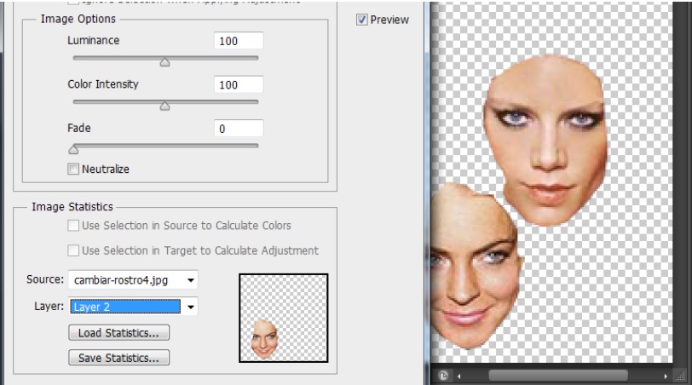The height and width of the screenshot is (385, 692).
Task: Click the Color Intensity value field
Action: (x=239, y=85)
